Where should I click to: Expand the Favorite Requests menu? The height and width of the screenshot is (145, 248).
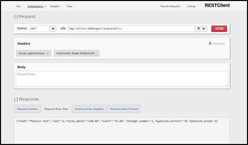click(171, 6)
